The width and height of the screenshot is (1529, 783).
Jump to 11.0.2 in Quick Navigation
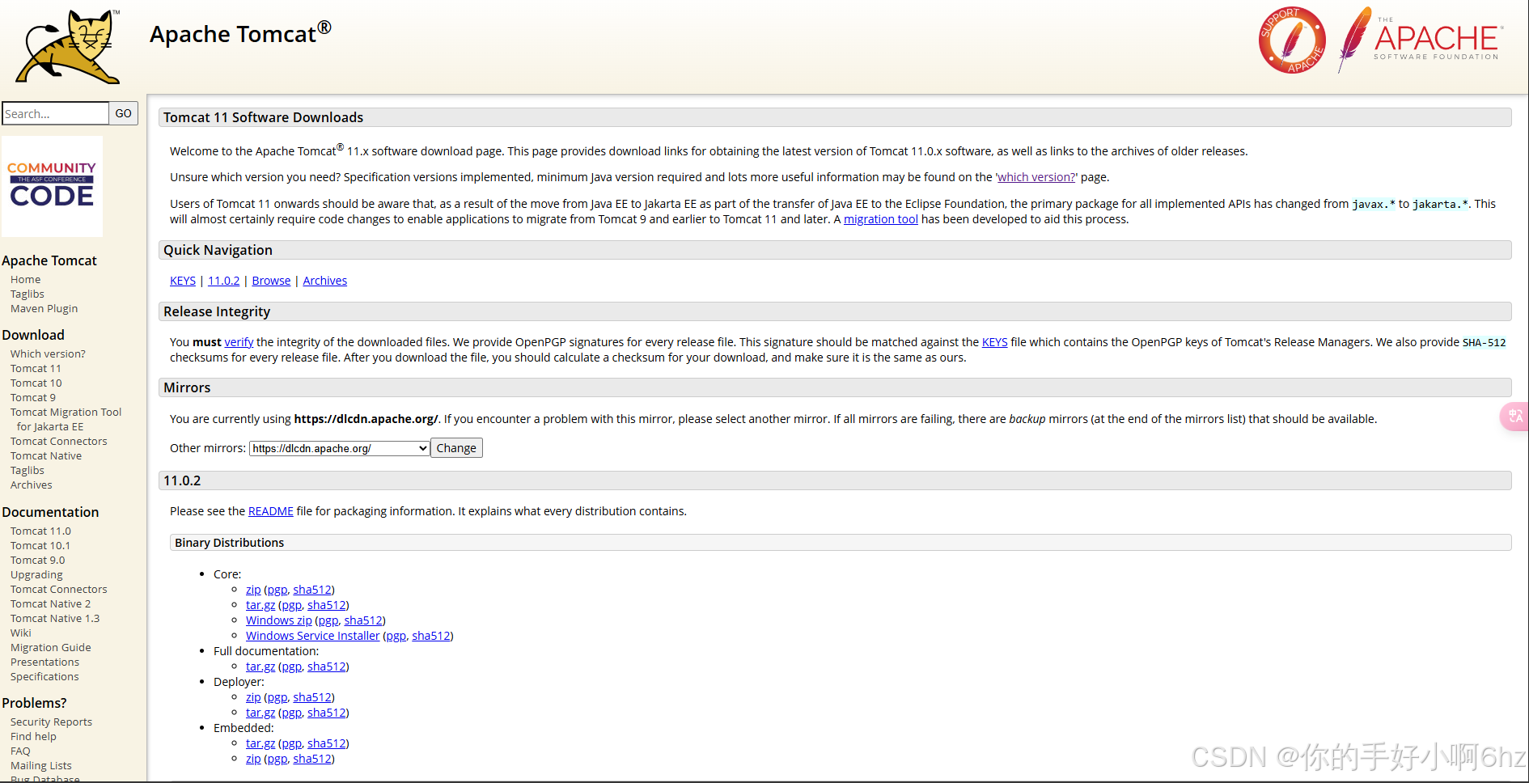pyautogui.click(x=223, y=281)
